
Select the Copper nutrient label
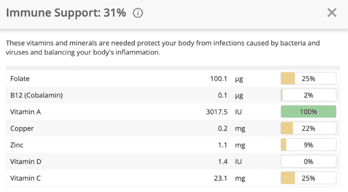tap(22, 128)
